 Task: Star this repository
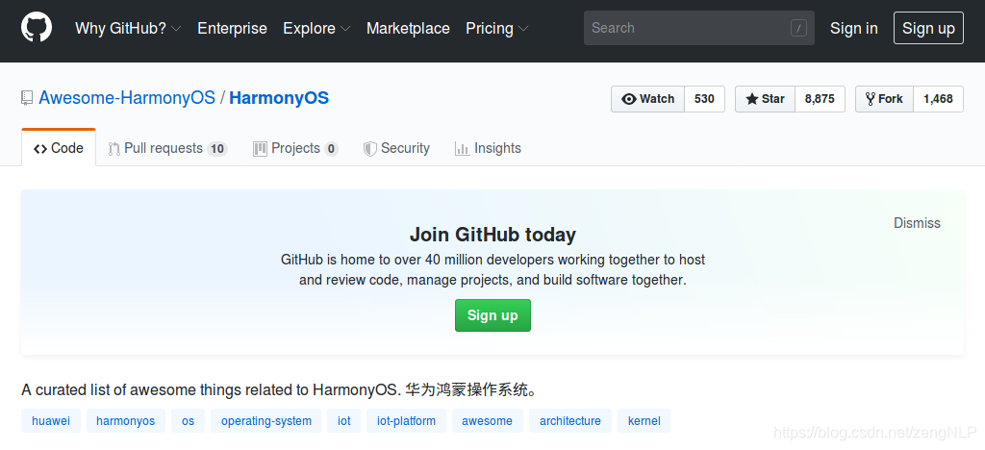(765, 99)
